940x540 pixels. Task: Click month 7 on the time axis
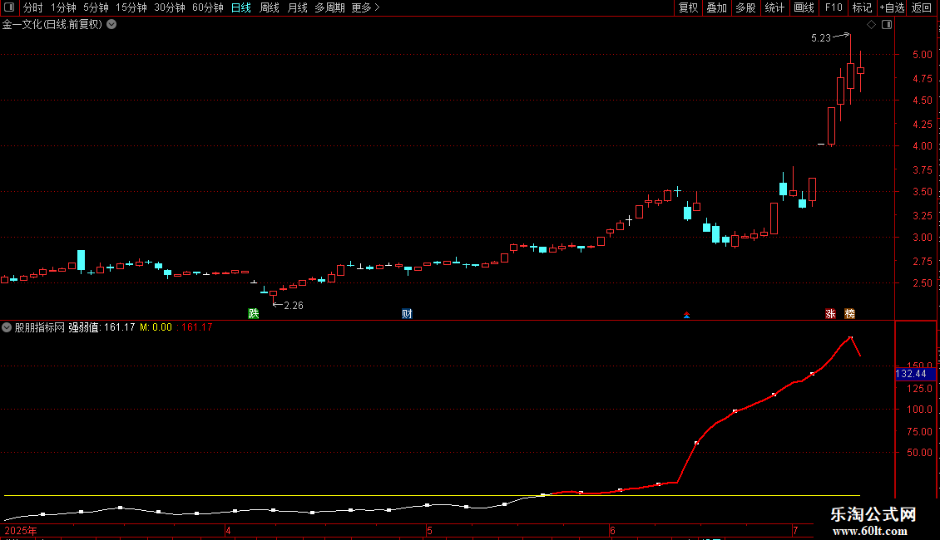[x=795, y=530]
